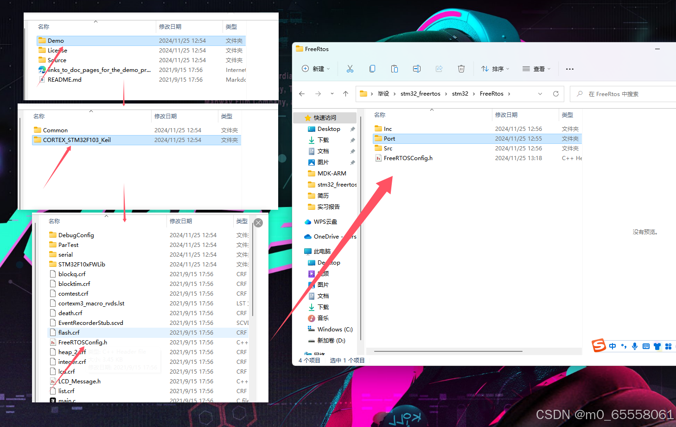Open the Sogou skin T-shirt icon

tap(657, 346)
